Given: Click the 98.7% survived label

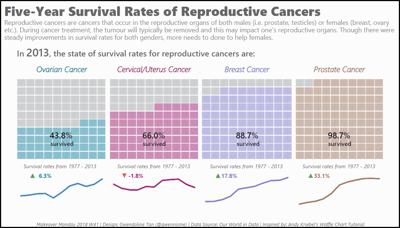Looking at the screenshot, I should click(339, 139).
